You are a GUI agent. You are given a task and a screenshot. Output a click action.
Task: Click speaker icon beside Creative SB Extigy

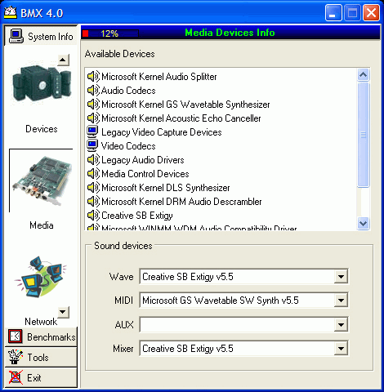[x=93, y=216]
